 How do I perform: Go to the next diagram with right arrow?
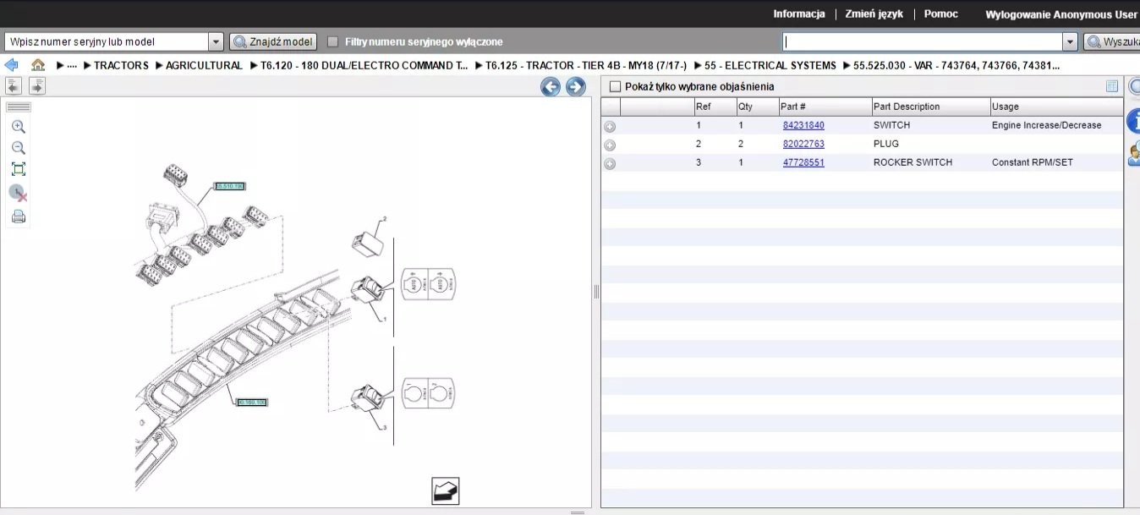(x=575, y=86)
